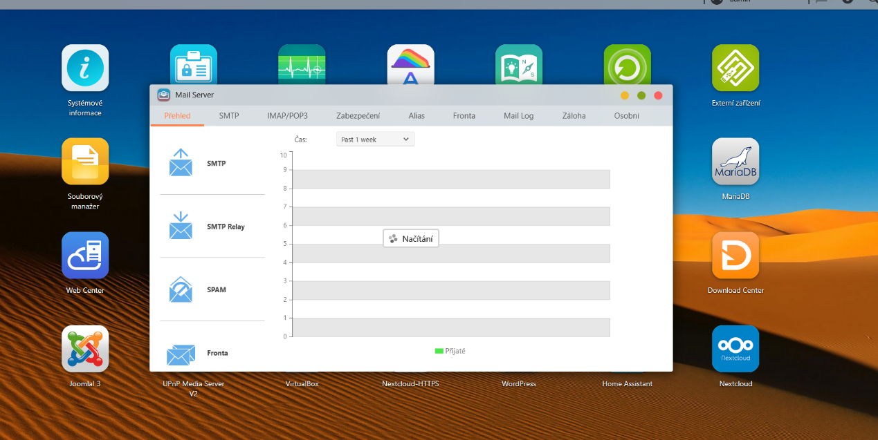Launch Download Center app

735,256
